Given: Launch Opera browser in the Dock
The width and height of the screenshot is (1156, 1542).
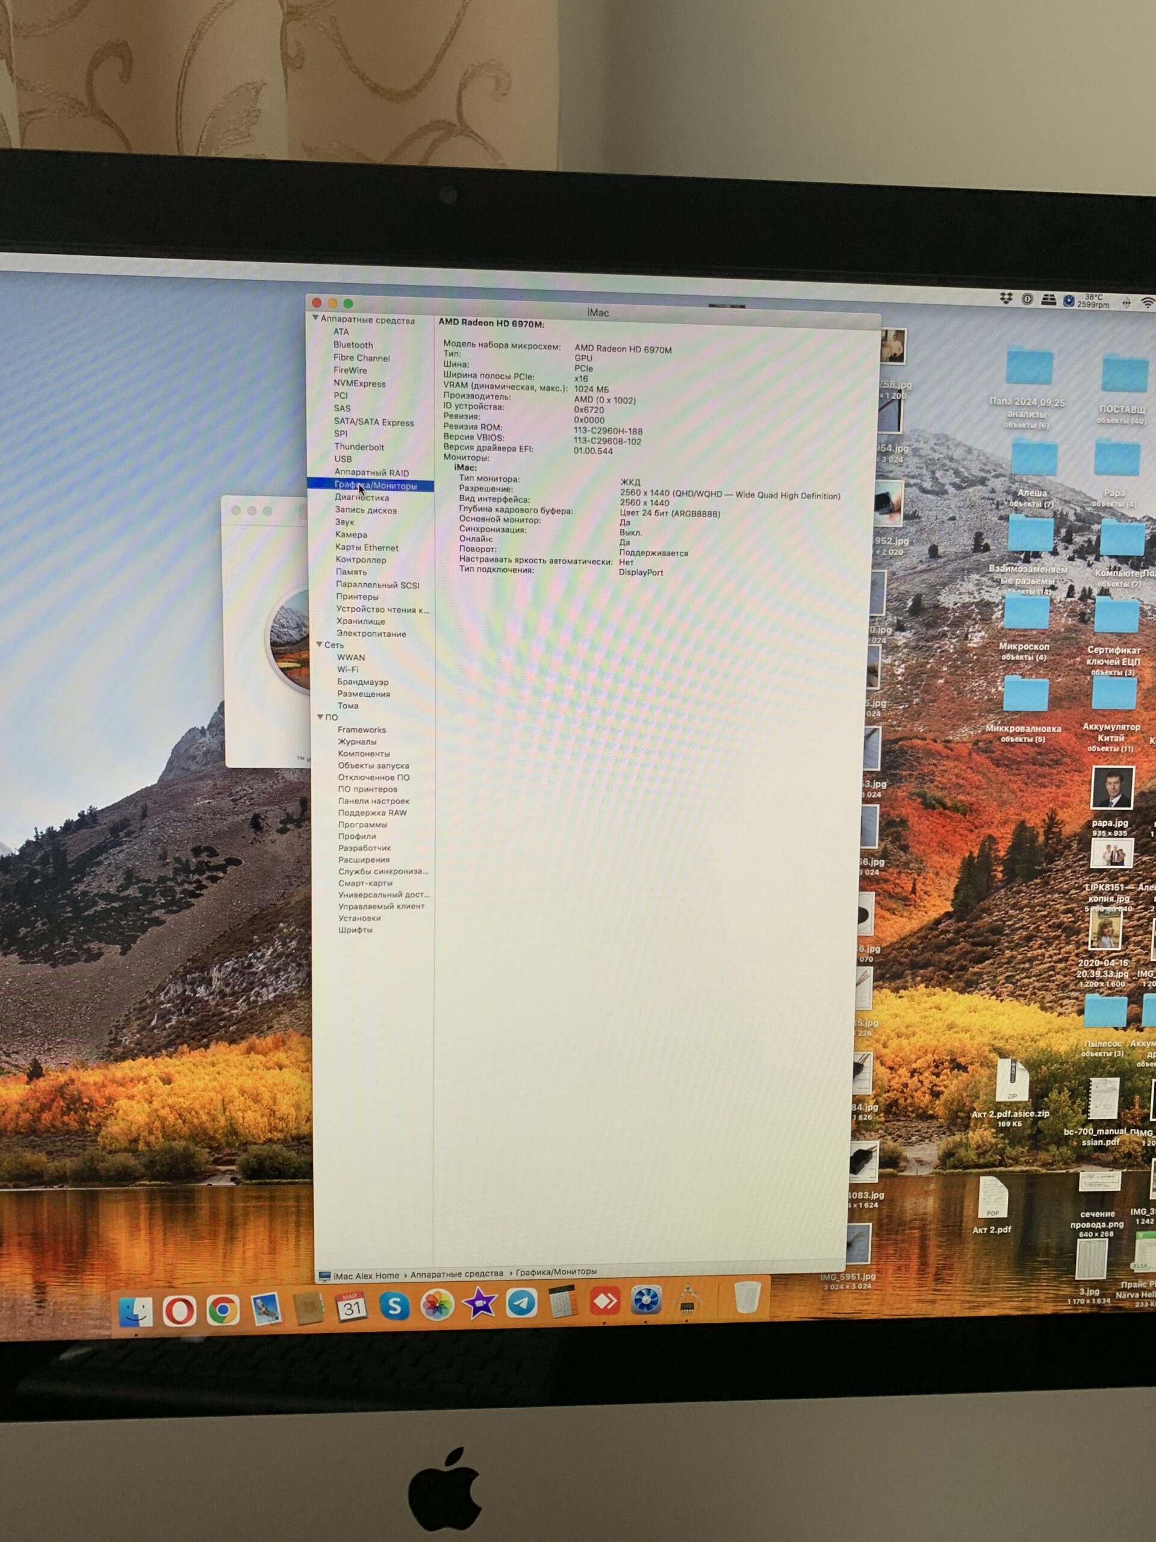Looking at the screenshot, I should (179, 1311).
